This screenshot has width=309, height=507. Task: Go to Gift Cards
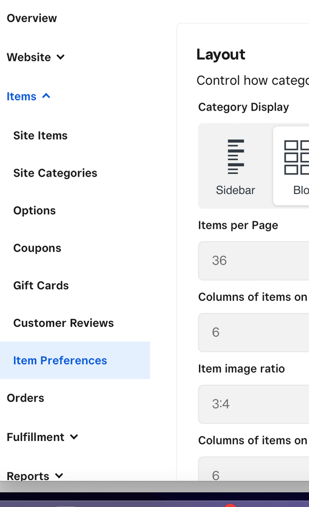[x=41, y=286]
